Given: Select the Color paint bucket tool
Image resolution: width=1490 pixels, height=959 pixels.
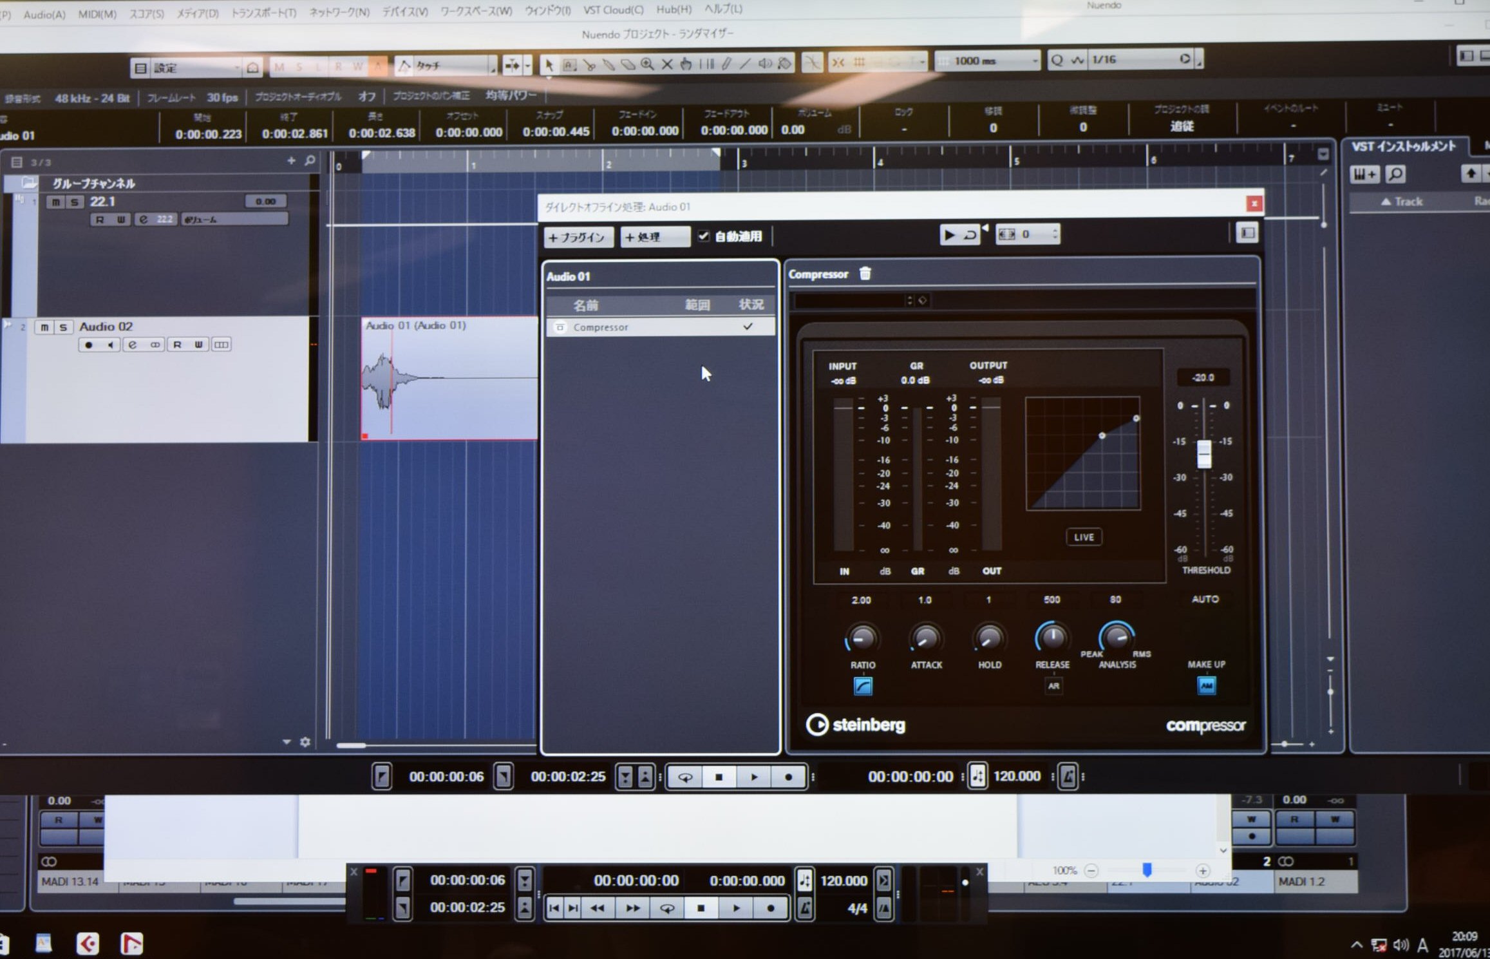Looking at the screenshot, I should 784,63.
